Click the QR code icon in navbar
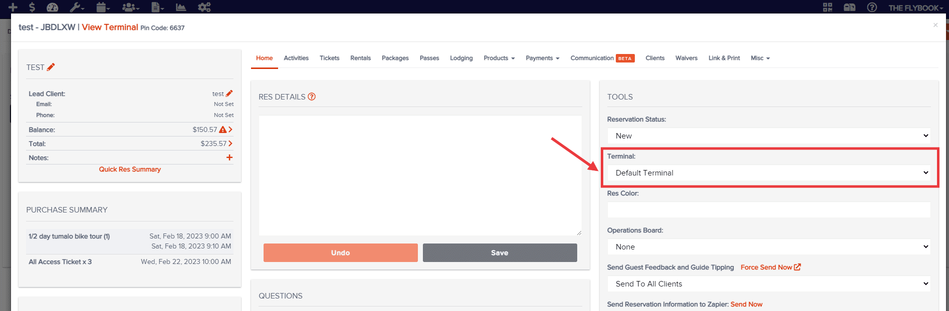949x311 pixels. pyautogui.click(x=828, y=7)
